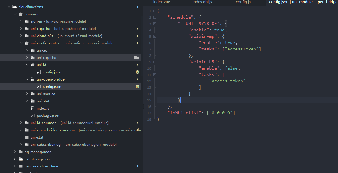The height and width of the screenshot is (173, 338).
Task: Fold the "weixin-h5" block at line 9
Action: tap(154, 62)
